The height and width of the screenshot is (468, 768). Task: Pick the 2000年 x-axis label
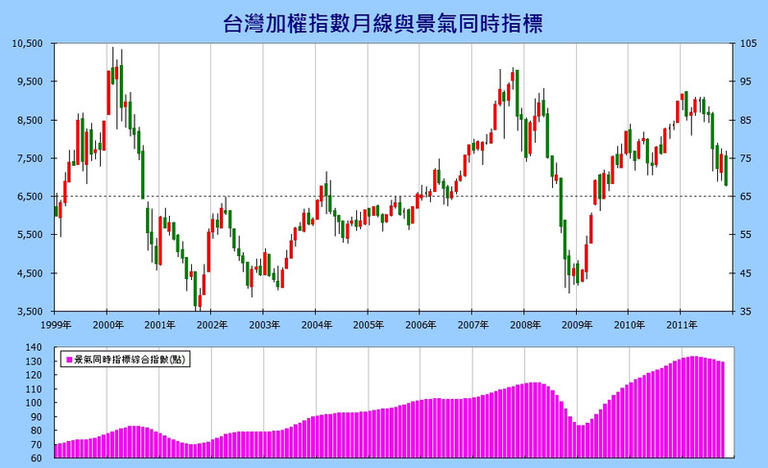108,324
